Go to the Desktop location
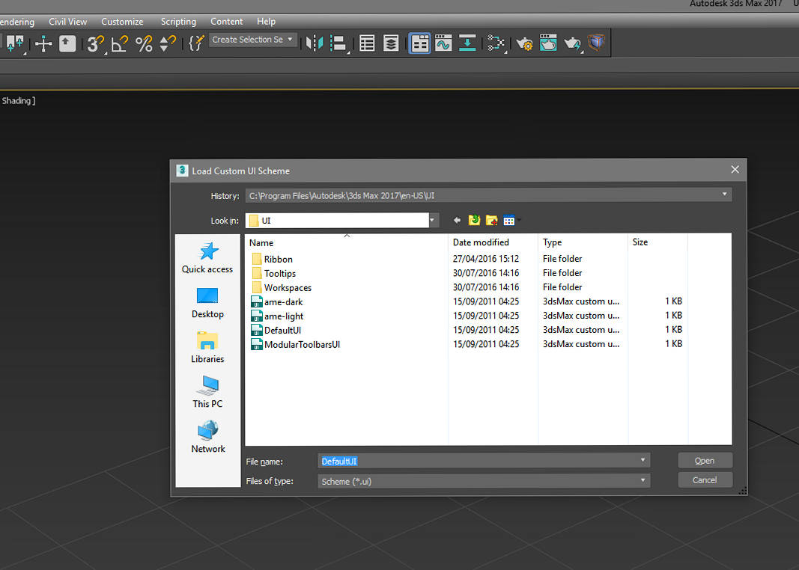 coord(207,303)
